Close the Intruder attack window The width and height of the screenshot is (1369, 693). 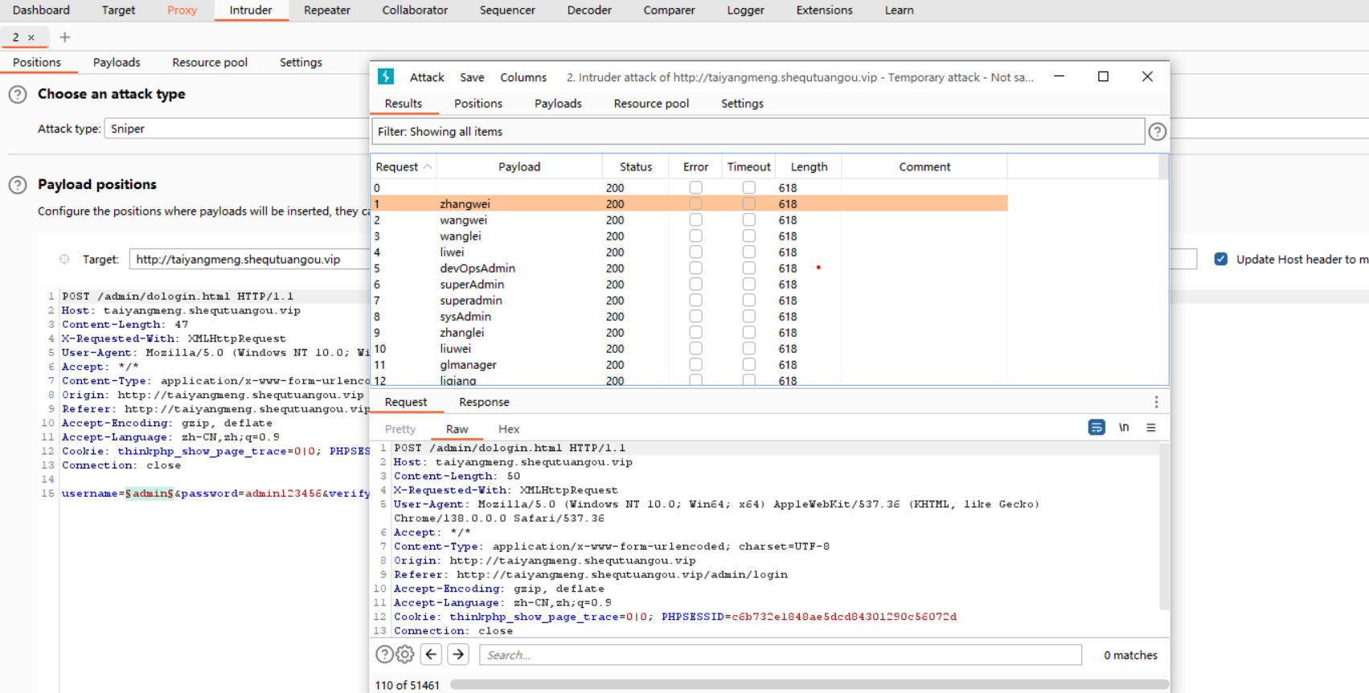(1147, 76)
